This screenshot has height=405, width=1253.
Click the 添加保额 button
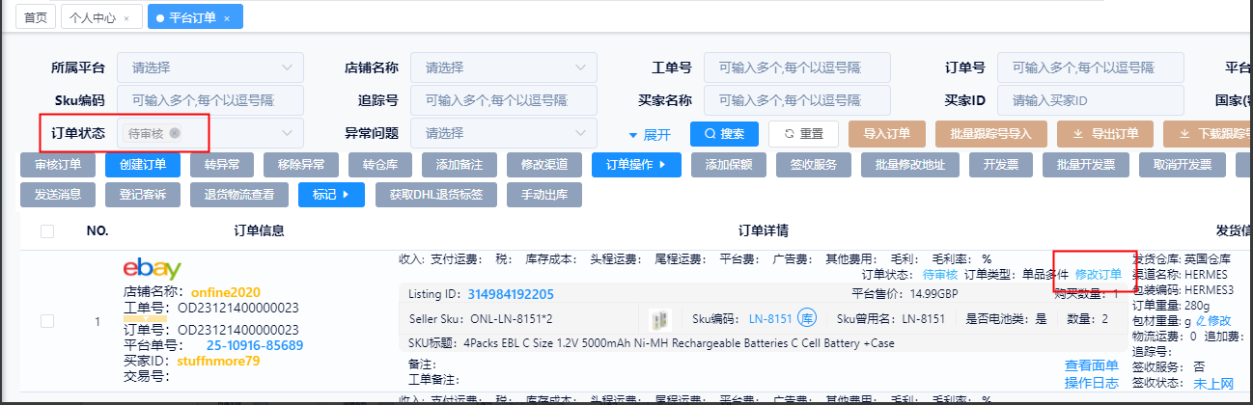coord(729,165)
